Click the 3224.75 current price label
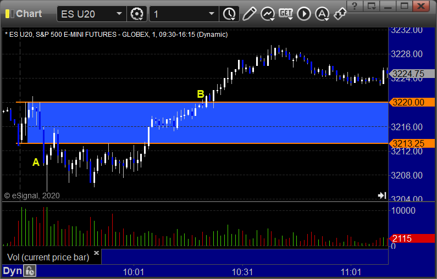 tap(412, 74)
